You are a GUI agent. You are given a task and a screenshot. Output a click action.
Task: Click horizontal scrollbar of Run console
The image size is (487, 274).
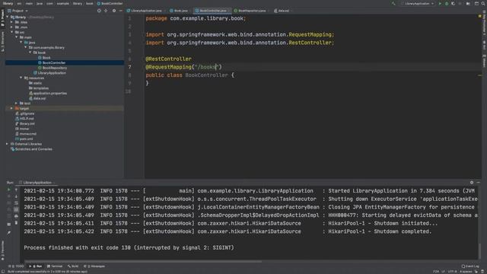click(143, 261)
